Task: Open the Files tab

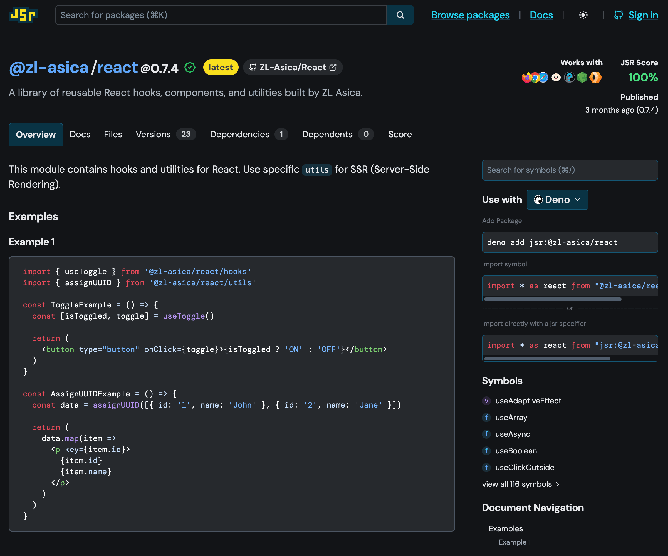Action: point(113,135)
